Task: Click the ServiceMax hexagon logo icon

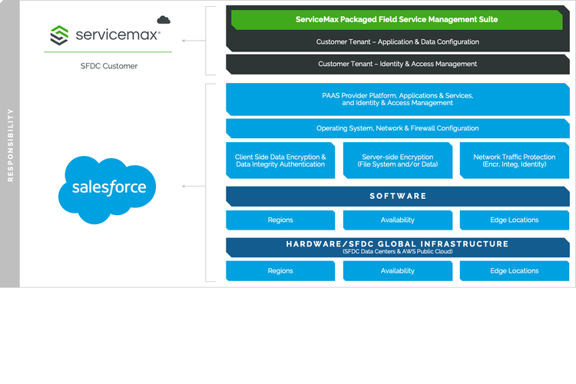Action: [x=60, y=35]
